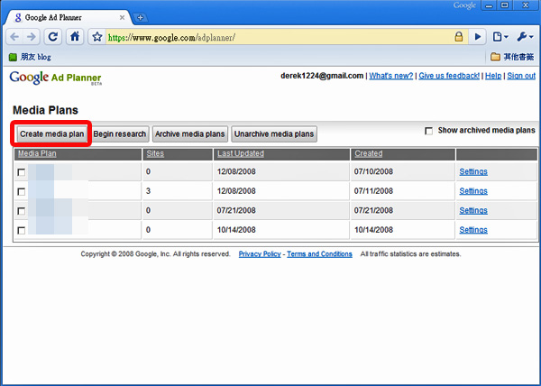Bookmark this page with the star icon
The height and width of the screenshot is (386, 541).
pos(97,37)
